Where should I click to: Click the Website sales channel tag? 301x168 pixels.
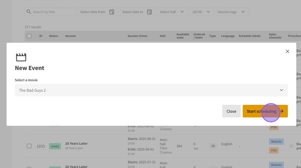tap(276, 141)
